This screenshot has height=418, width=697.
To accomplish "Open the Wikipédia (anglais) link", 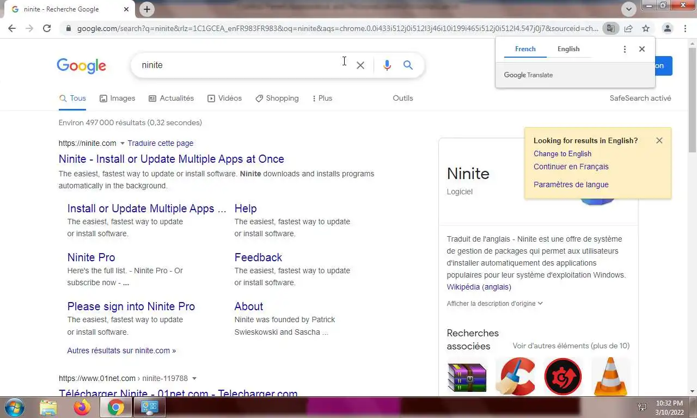I will 479,287.
